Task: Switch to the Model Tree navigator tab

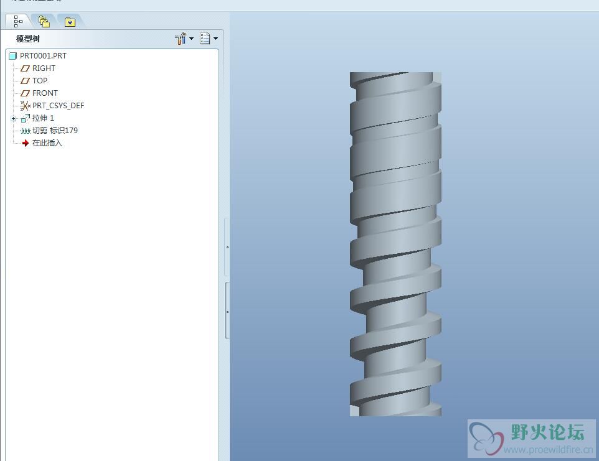Action: 18,22
